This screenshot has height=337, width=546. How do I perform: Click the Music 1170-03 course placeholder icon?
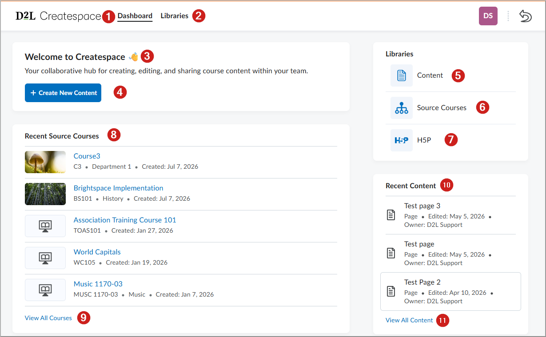(x=45, y=290)
